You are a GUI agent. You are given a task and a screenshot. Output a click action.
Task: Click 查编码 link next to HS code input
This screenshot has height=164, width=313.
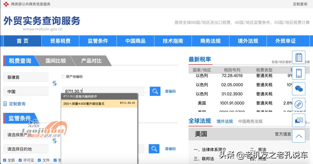[170, 91]
